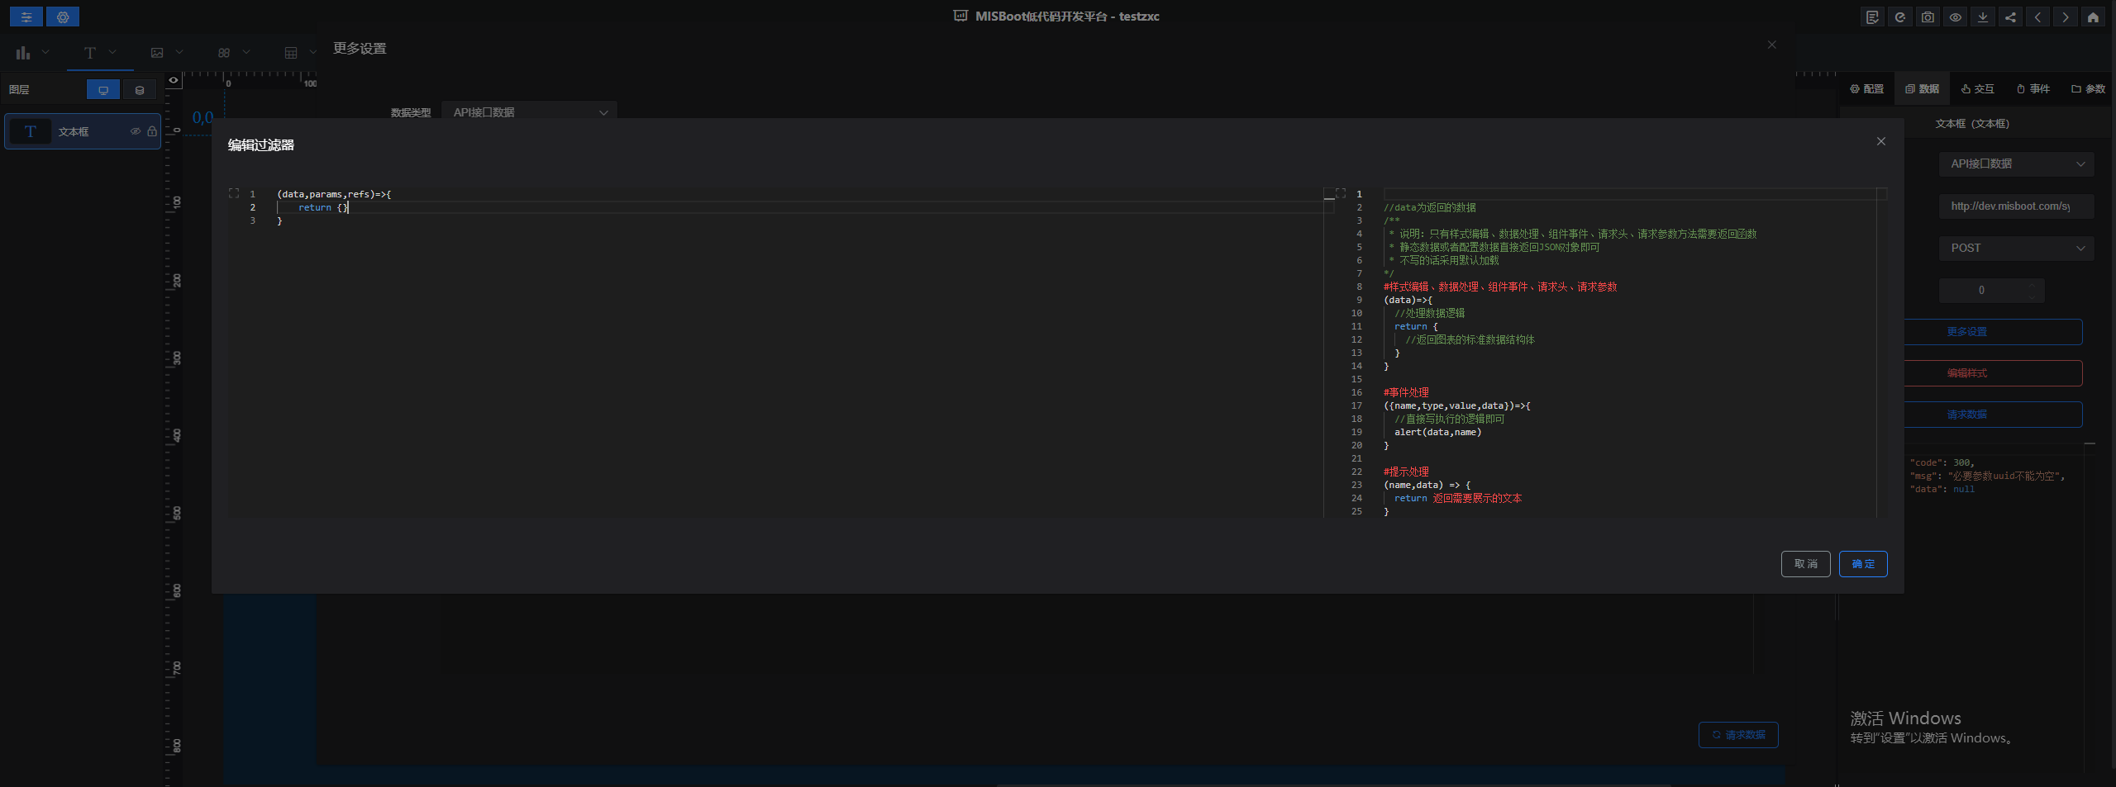Expand the text category dropdown arrow

[x=112, y=52]
